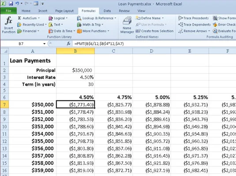Open the Name Manager
This screenshot has width=236, height=176.
pos(127,25)
